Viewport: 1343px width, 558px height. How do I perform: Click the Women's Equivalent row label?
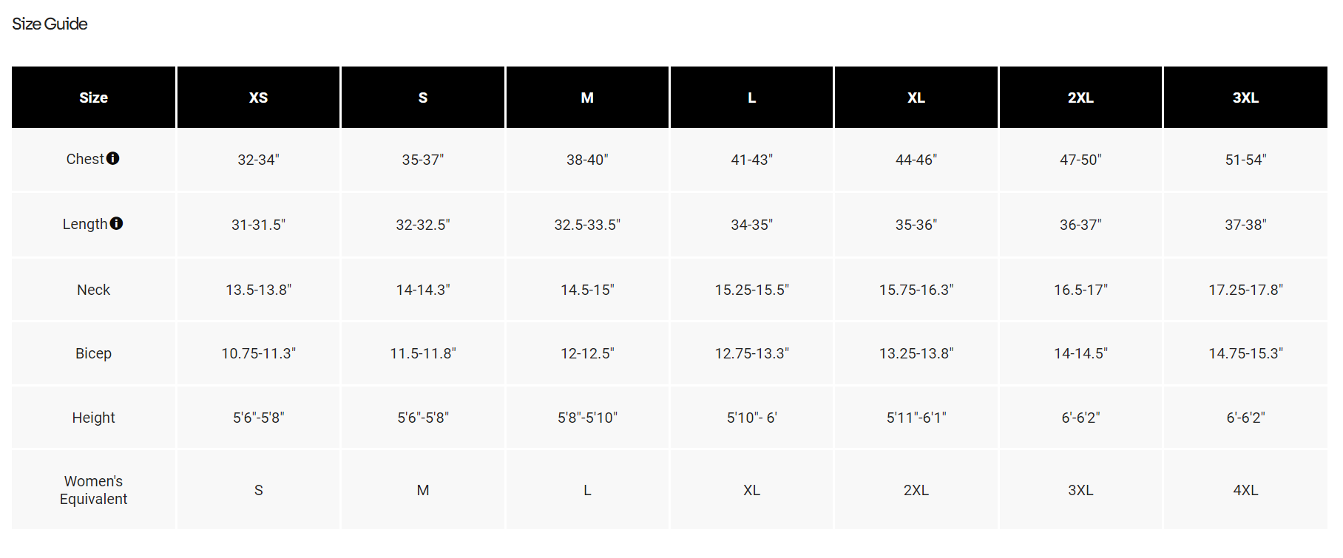coord(93,490)
